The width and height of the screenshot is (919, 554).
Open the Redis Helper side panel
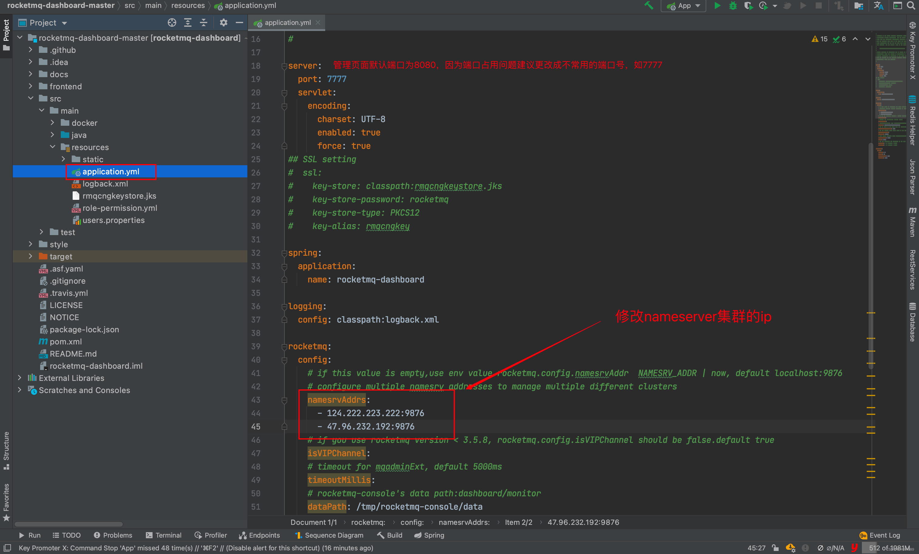(x=912, y=120)
